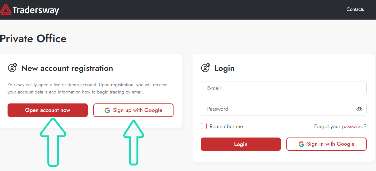Image resolution: width=376 pixels, height=171 pixels.
Task: Click the Private Office page heading
Action: pyautogui.click(x=33, y=39)
